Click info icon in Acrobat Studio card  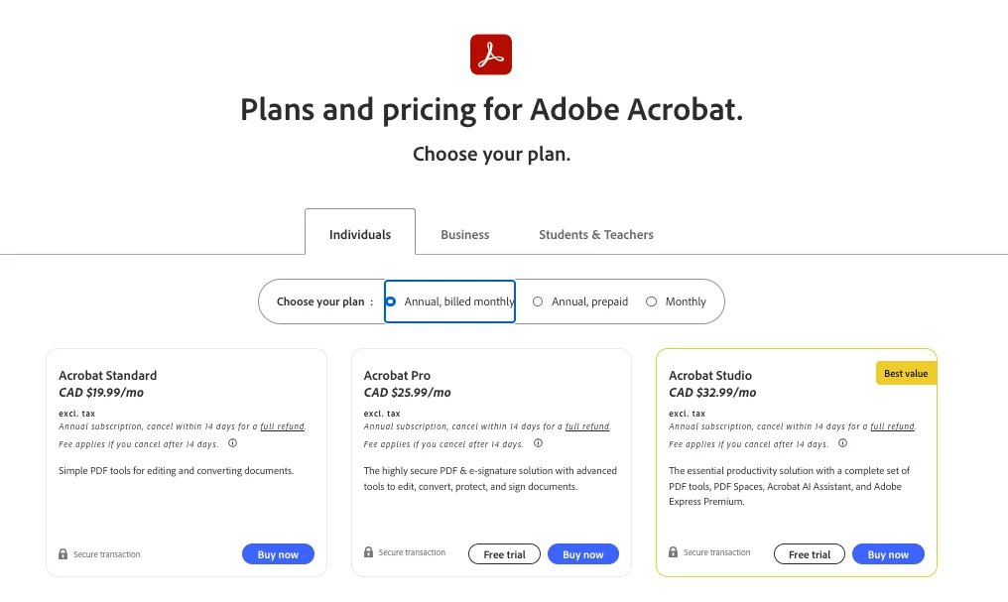[842, 443]
